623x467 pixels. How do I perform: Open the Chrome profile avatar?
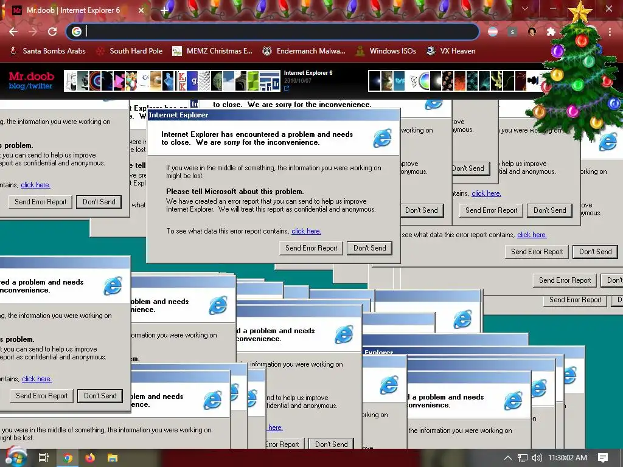click(x=532, y=32)
